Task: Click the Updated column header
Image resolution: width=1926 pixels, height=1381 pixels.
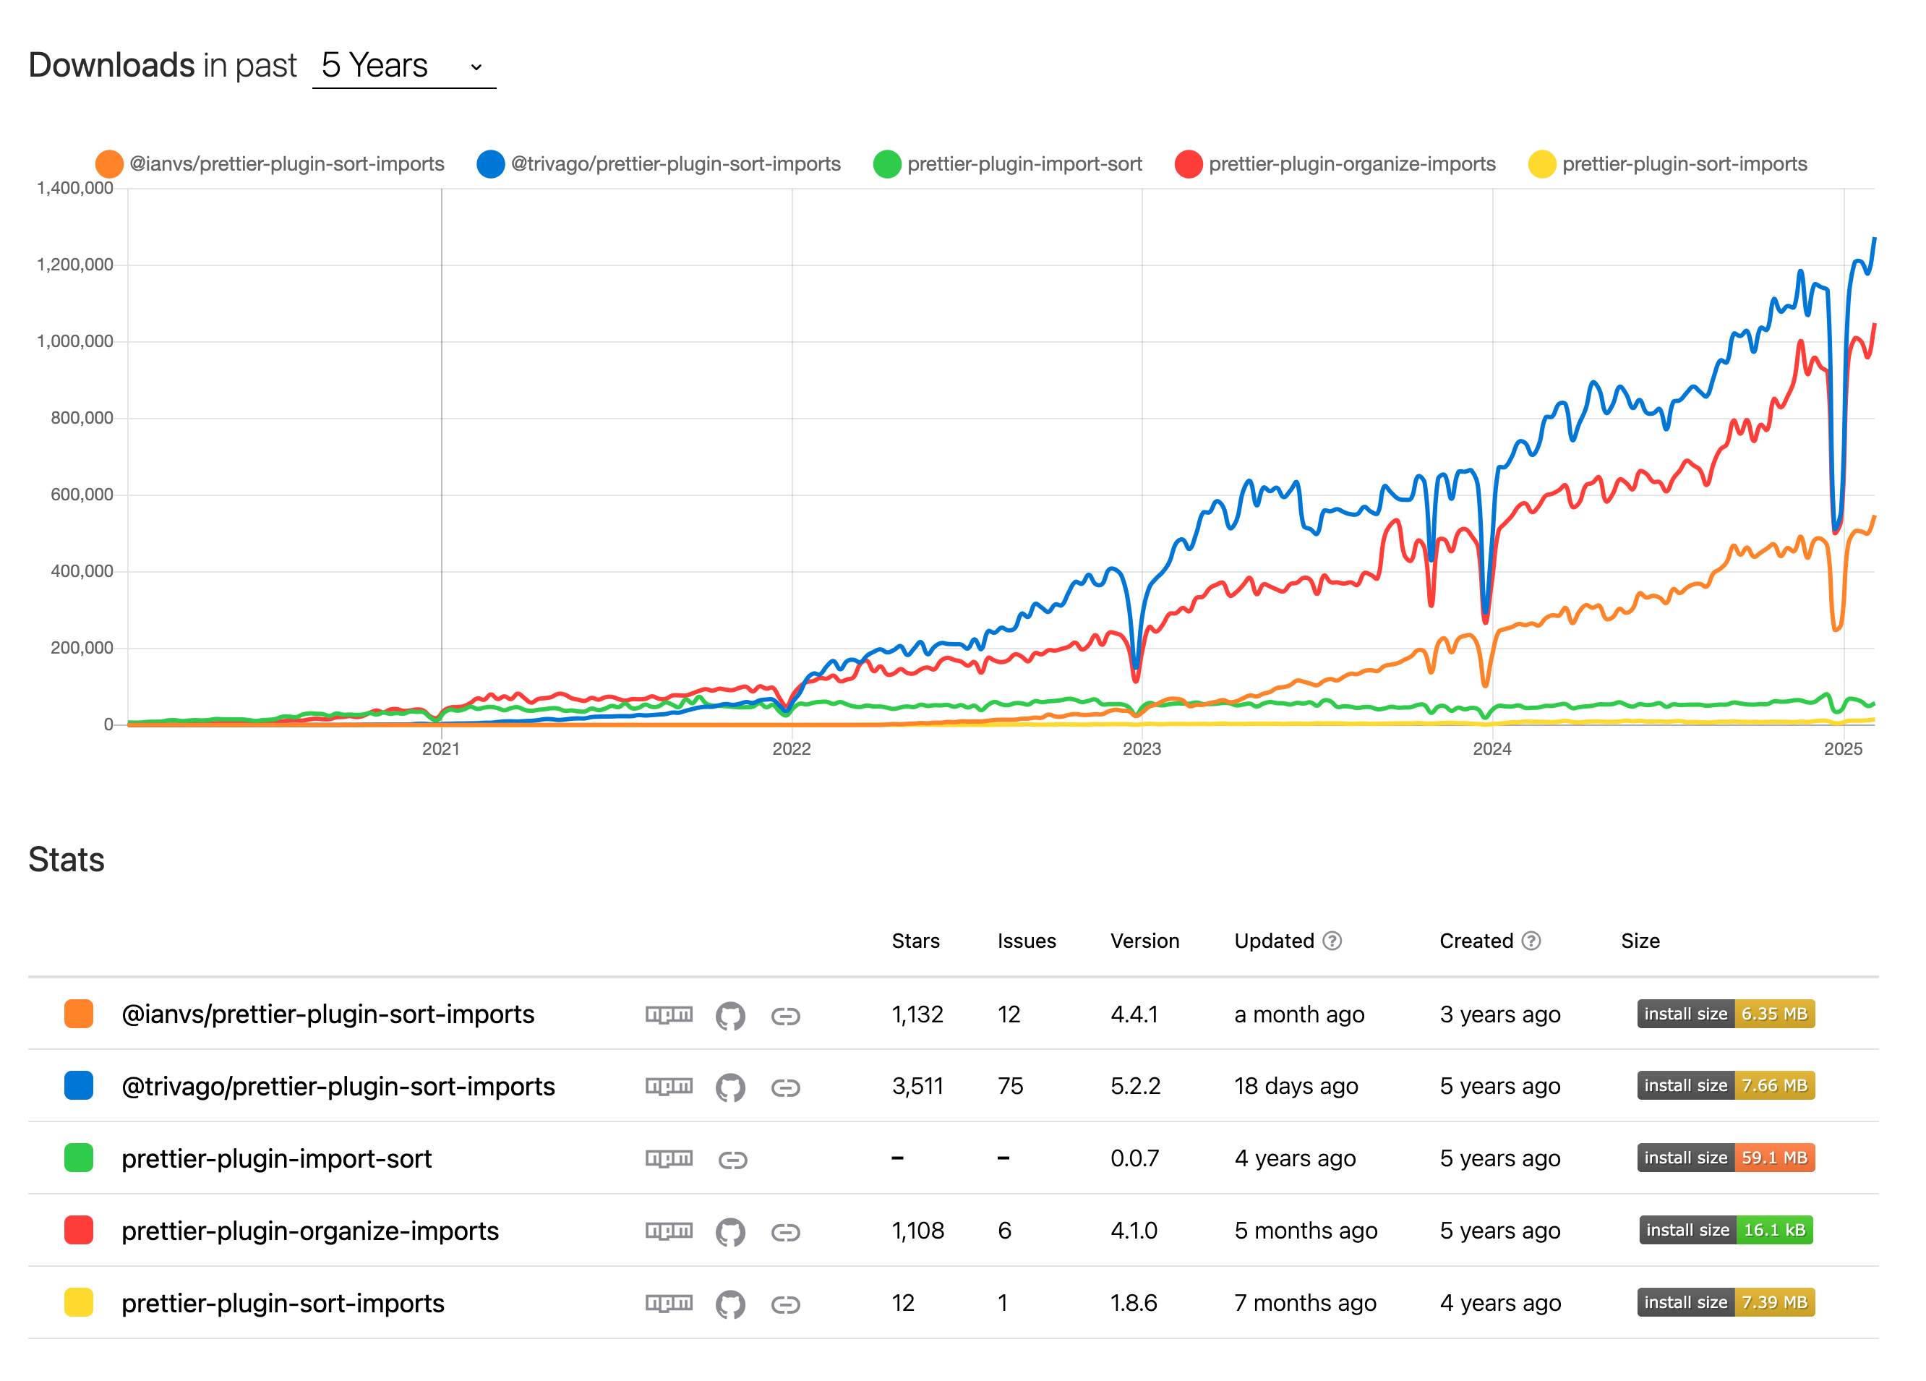Action: click(x=1274, y=941)
